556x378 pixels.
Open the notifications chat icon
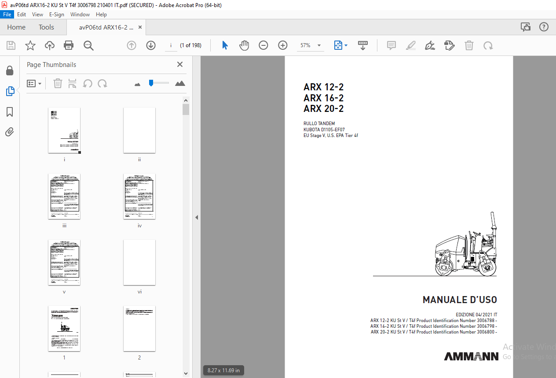pyautogui.click(x=526, y=27)
